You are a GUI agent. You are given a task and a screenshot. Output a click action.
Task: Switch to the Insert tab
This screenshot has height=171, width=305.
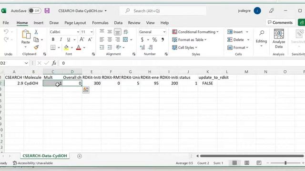point(38,23)
